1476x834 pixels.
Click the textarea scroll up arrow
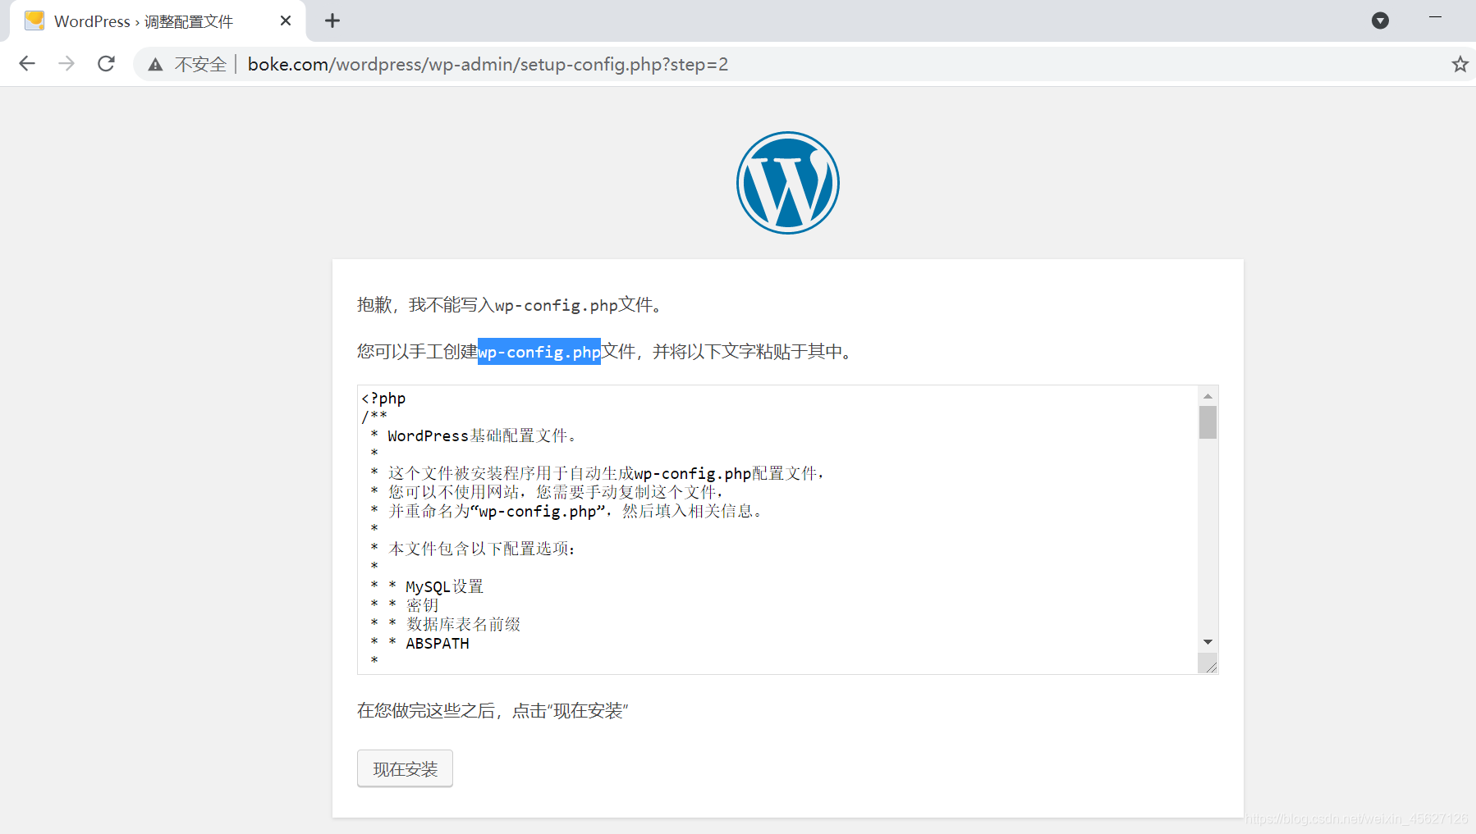pos(1208,396)
